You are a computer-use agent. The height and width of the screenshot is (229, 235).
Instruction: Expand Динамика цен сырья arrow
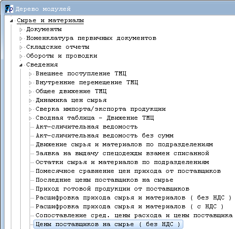[x=30, y=100]
